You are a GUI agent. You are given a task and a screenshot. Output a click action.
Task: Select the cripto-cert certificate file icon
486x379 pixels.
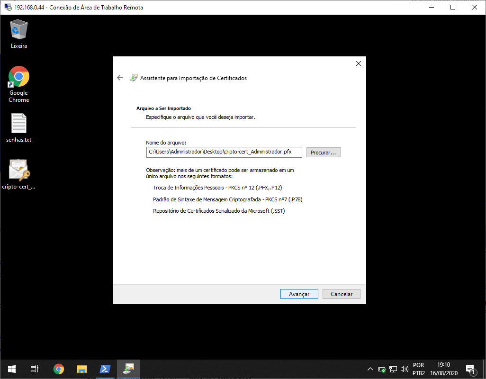(19, 174)
